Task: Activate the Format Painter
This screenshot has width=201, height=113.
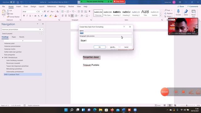Action: (x=13, y=17)
